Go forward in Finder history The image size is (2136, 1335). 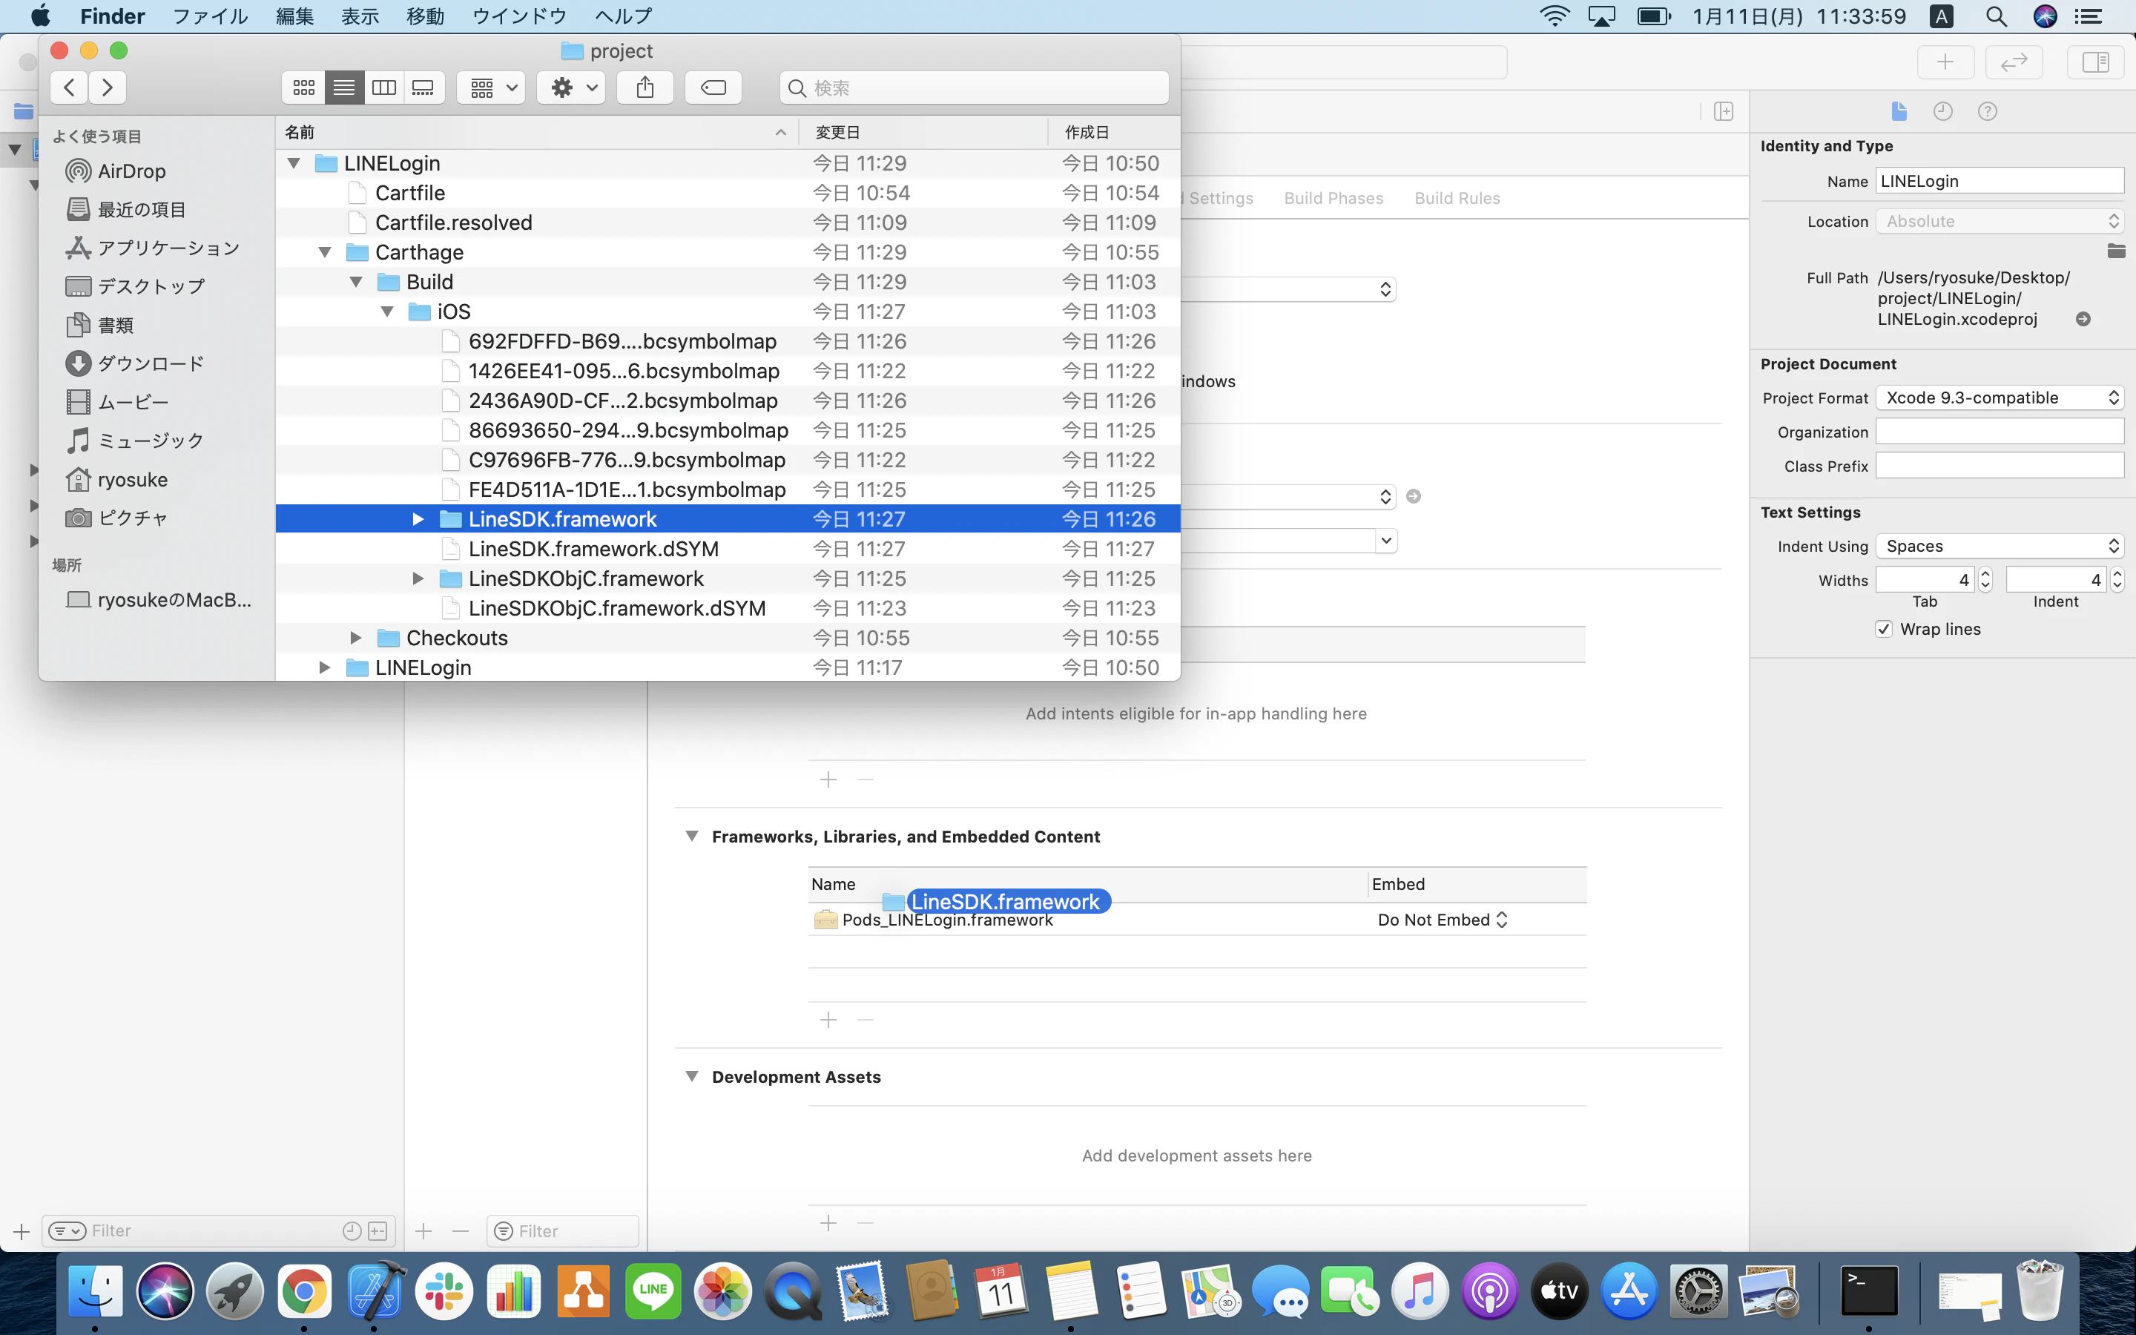coord(108,88)
